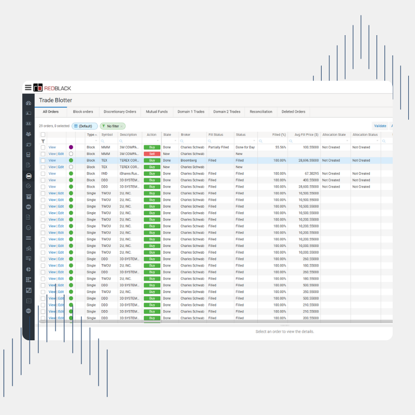Check the MMM Buy Partially Filled row checkbox
415x415 pixels.
tap(43, 147)
